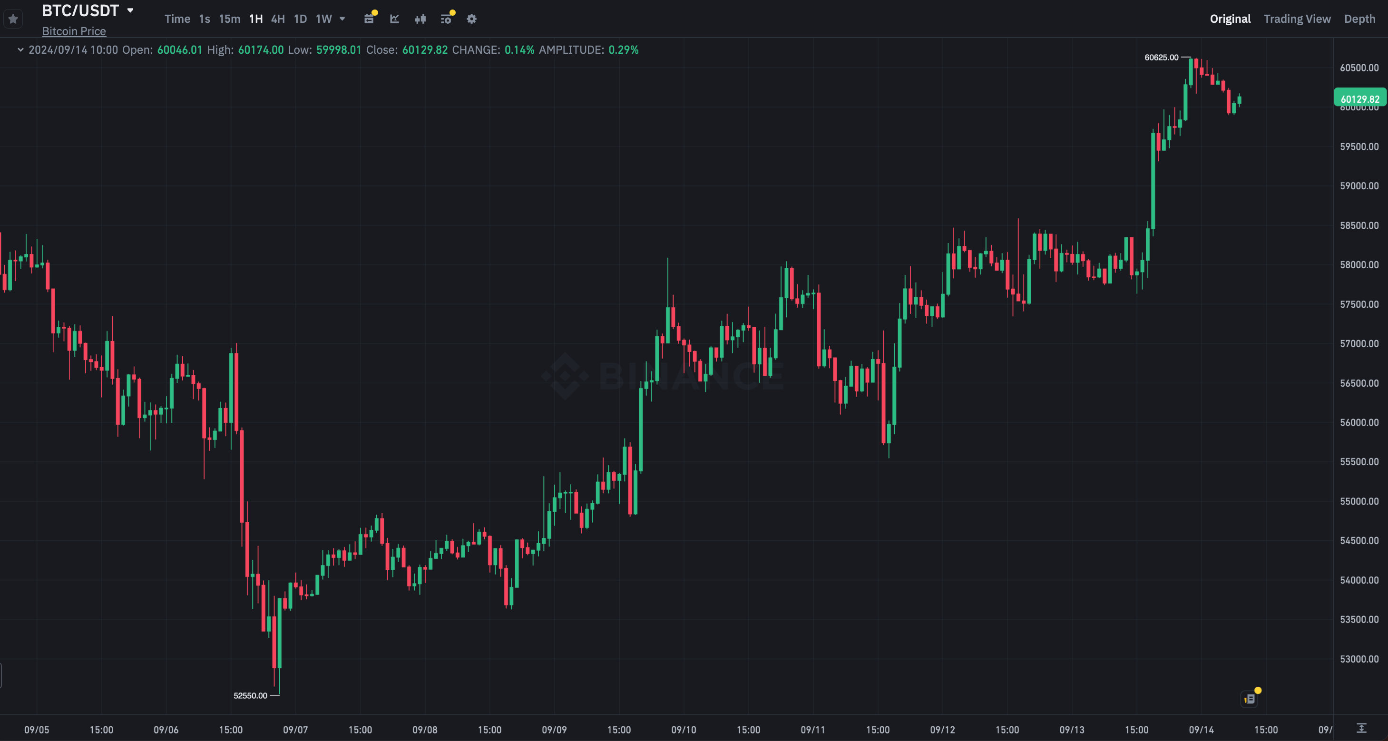
Task: Click the Low value 59998.01
Action: [x=338, y=49]
